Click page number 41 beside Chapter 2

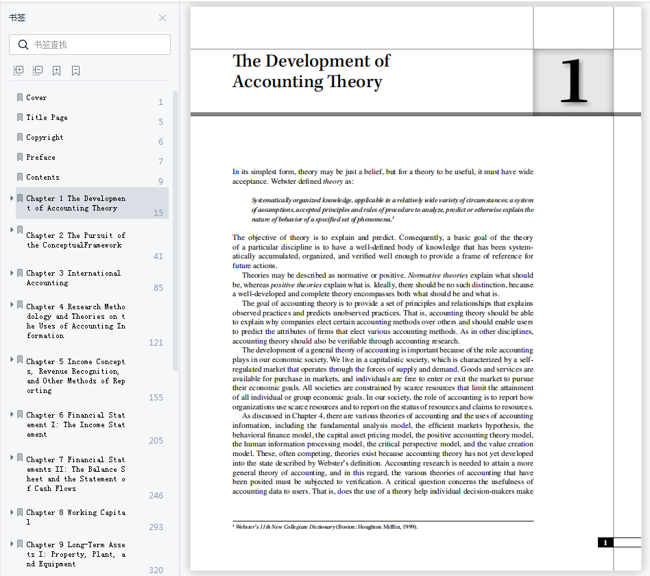point(158,256)
